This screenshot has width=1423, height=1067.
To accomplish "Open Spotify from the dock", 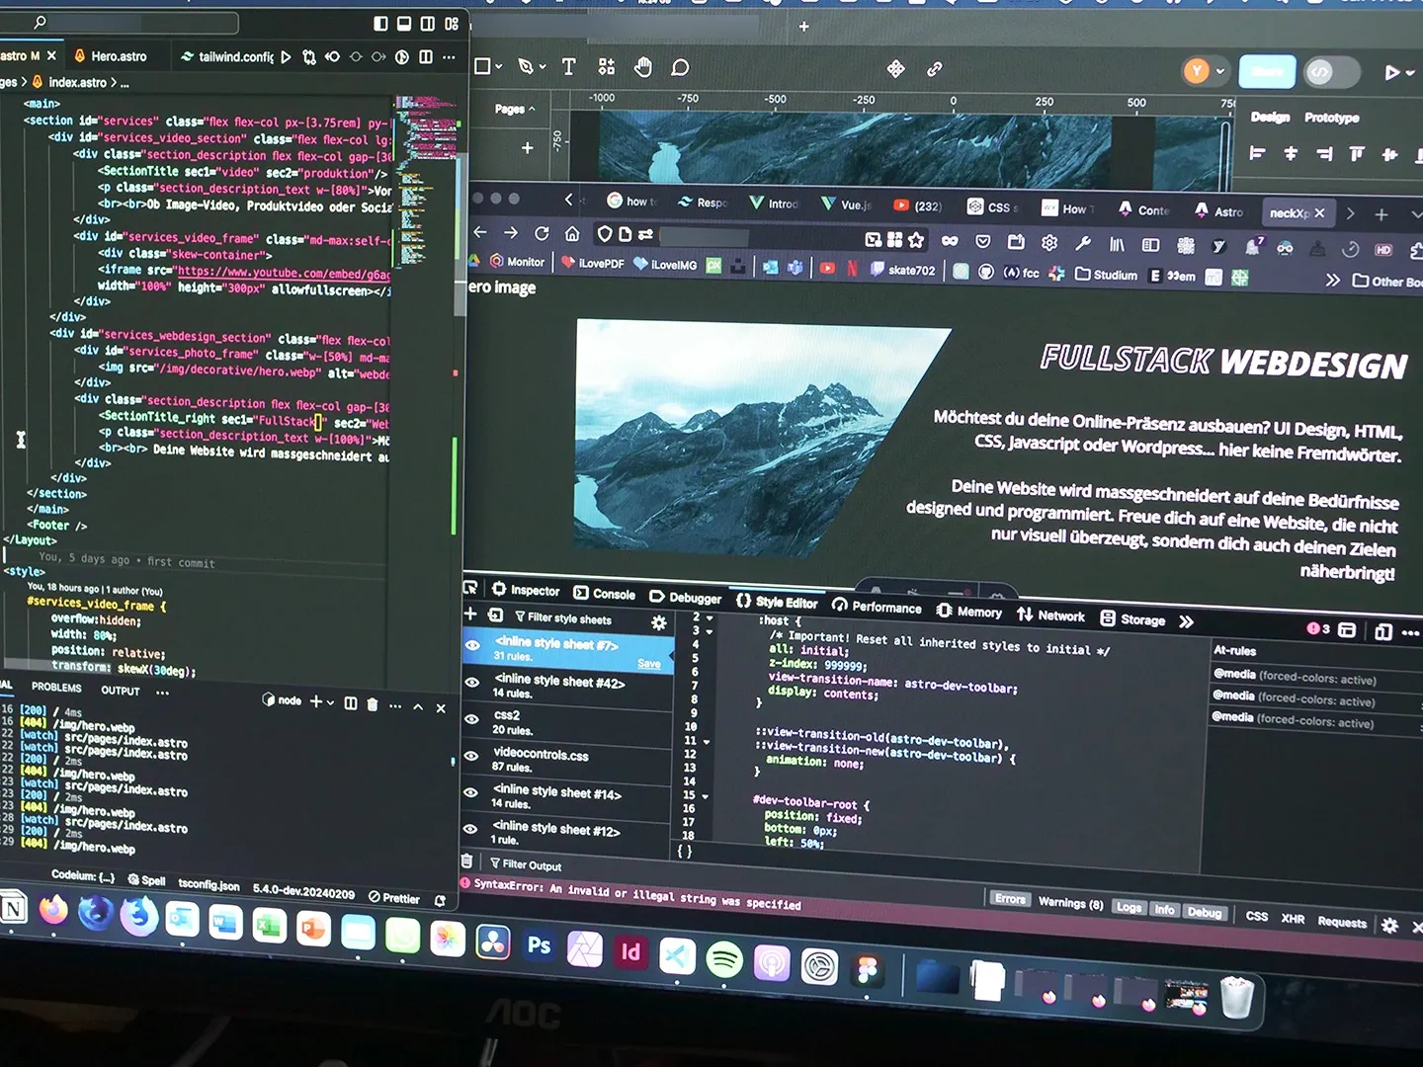I will 724,958.
